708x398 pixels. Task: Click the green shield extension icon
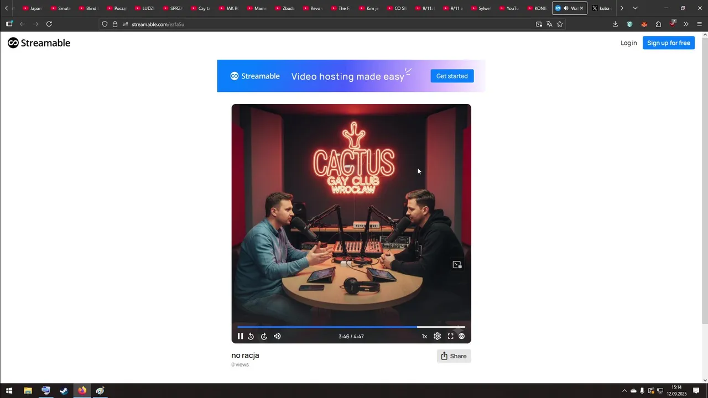coord(629,24)
